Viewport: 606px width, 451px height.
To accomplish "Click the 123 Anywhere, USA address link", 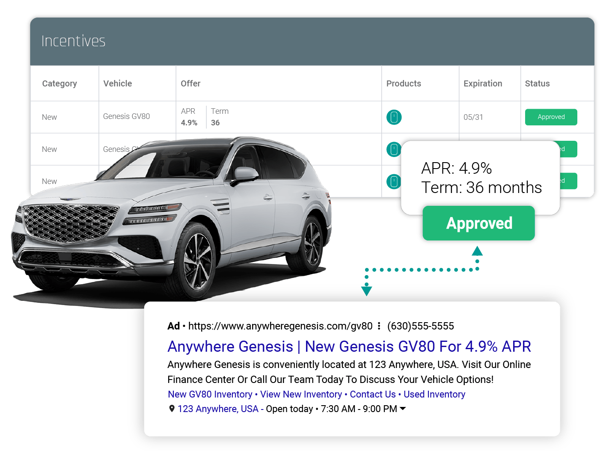I will (x=218, y=409).
